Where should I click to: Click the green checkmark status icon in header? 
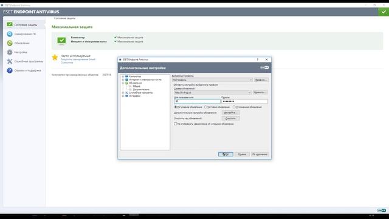pos(384,12)
